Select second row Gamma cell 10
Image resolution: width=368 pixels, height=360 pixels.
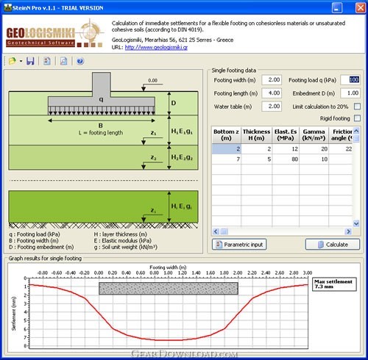314,159
